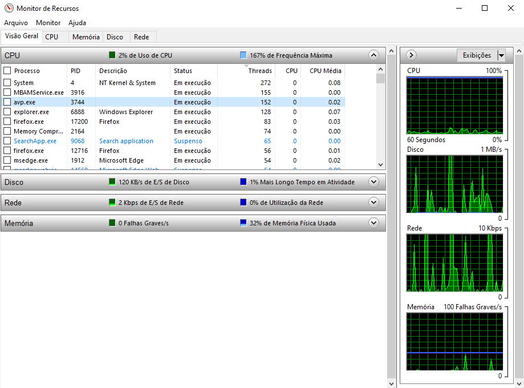Select the NT Kernel & System description
Image resolution: width=524 pixels, height=388 pixels.
(127, 83)
